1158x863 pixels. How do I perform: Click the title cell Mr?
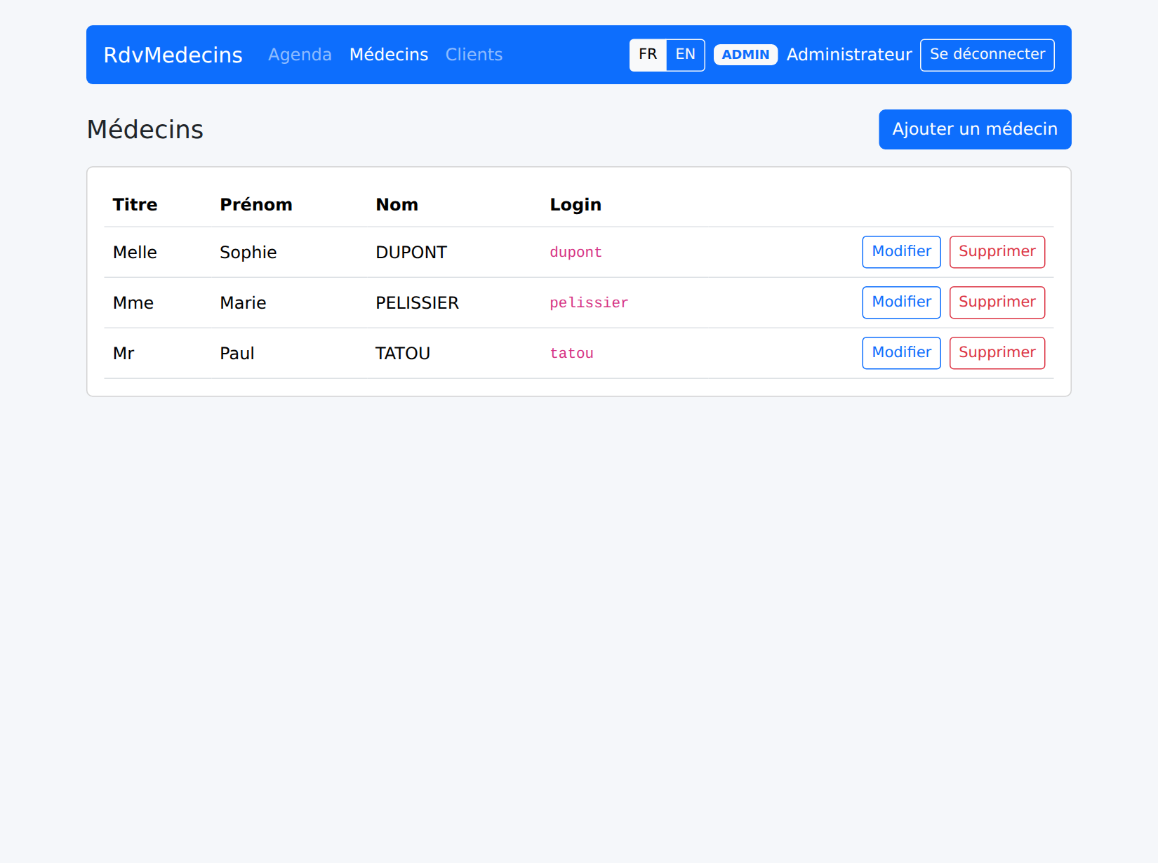click(x=124, y=354)
